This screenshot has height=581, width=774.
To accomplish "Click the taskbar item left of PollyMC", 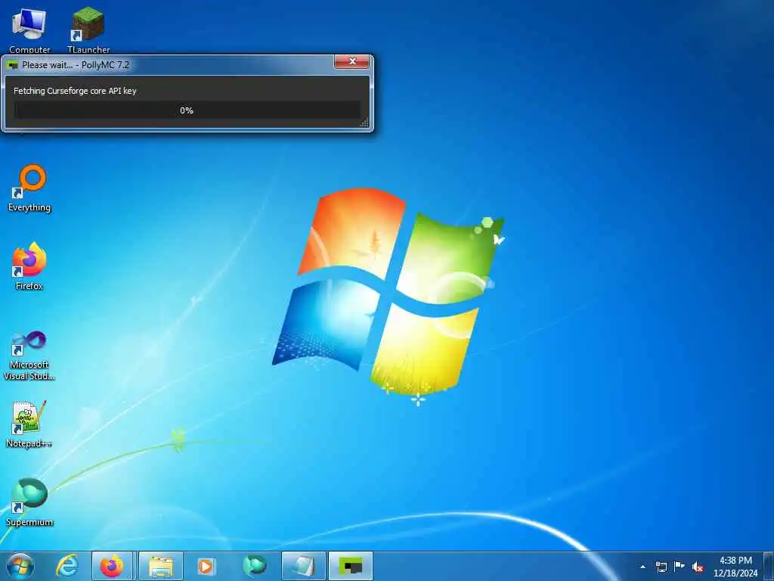I will click(x=303, y=566).
